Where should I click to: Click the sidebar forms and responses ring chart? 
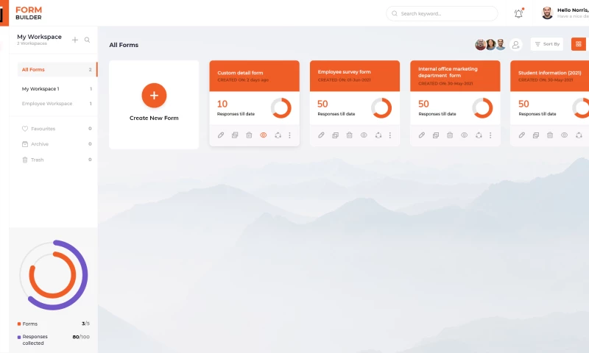point(53,275)
